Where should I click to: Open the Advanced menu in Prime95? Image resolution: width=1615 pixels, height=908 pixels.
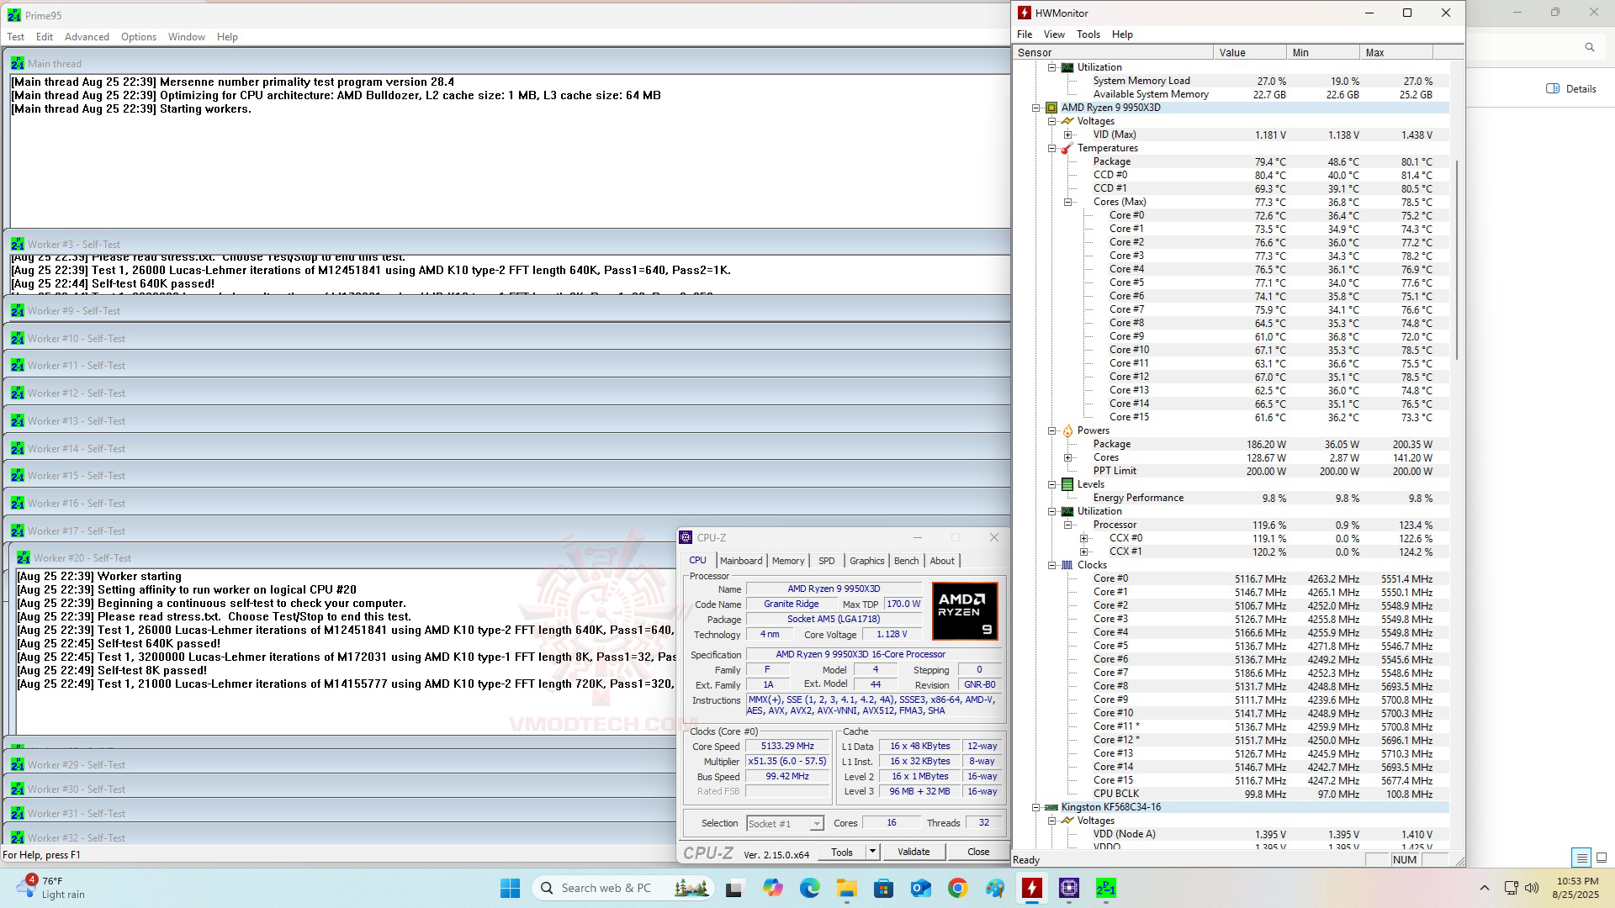(87, 37)
